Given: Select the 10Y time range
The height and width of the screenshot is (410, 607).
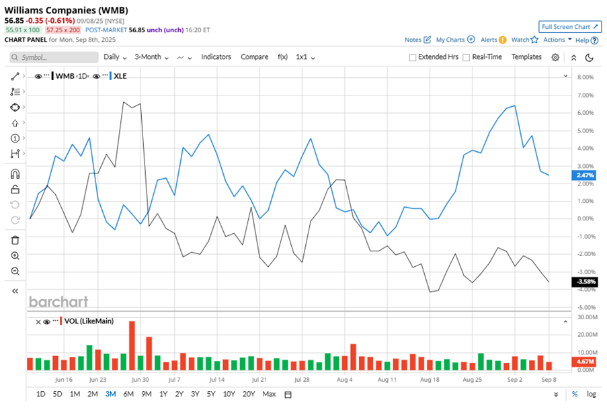Looking at the screenshot, I should coord(229,394).
